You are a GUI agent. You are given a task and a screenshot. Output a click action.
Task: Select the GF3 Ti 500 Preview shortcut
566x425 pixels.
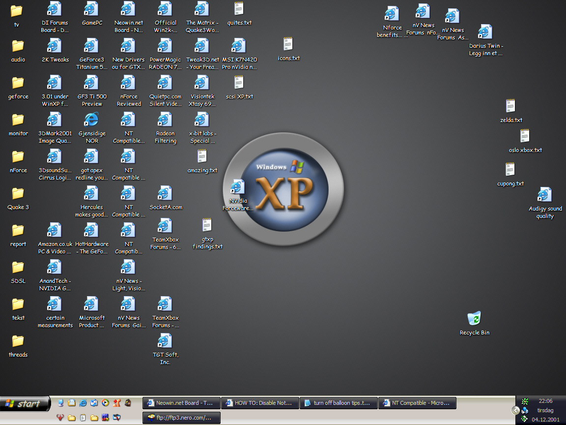click(x=92, y=91)
